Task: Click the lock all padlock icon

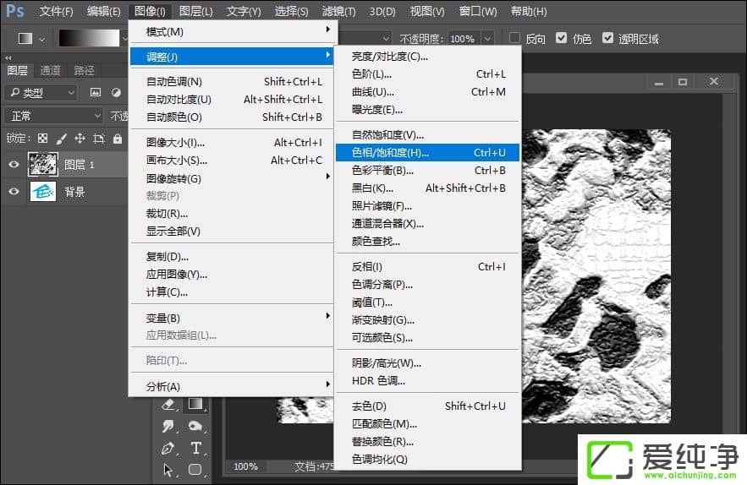Action: (x=118, y=139)
